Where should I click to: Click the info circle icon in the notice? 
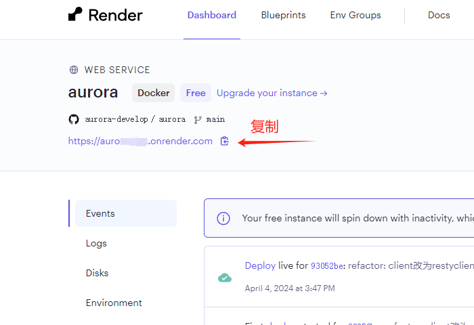tap(223, 218)
